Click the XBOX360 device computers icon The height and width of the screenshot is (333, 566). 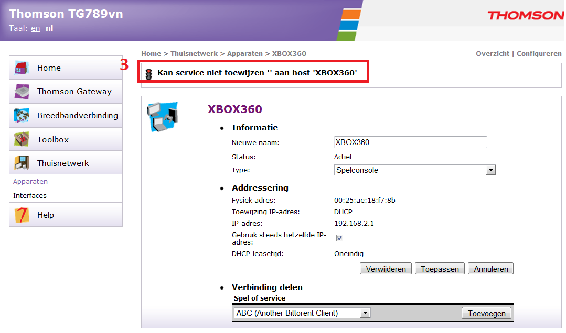163,117
